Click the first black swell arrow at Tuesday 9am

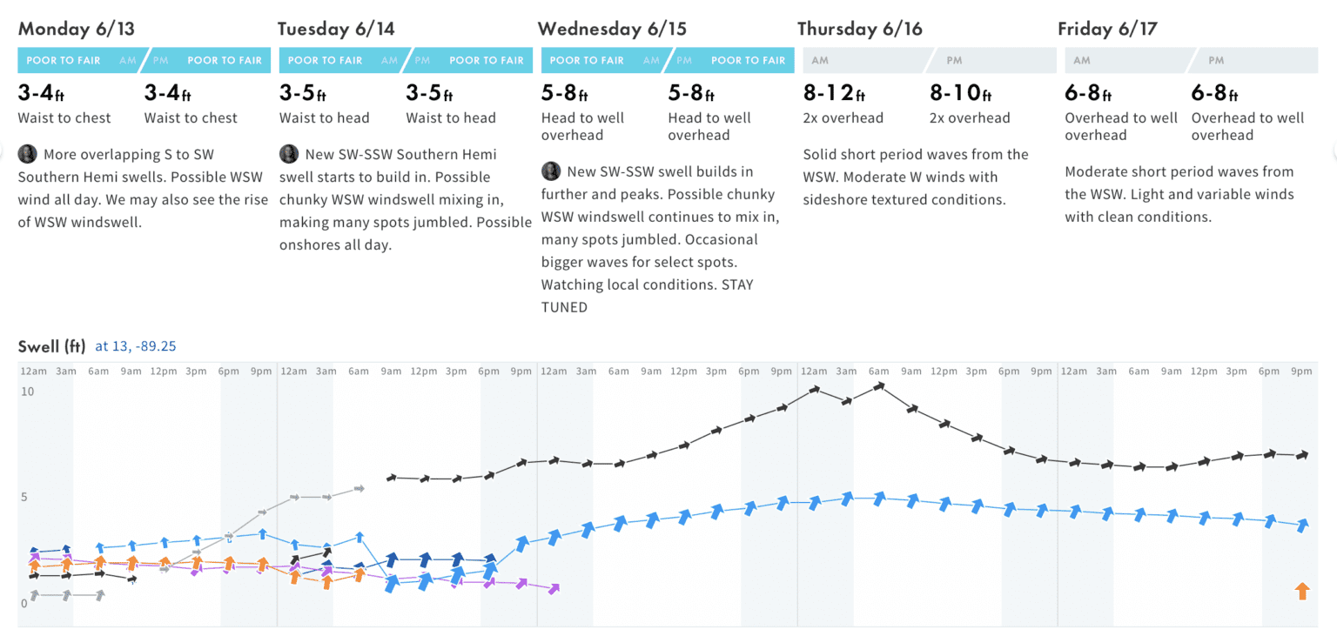391,478
